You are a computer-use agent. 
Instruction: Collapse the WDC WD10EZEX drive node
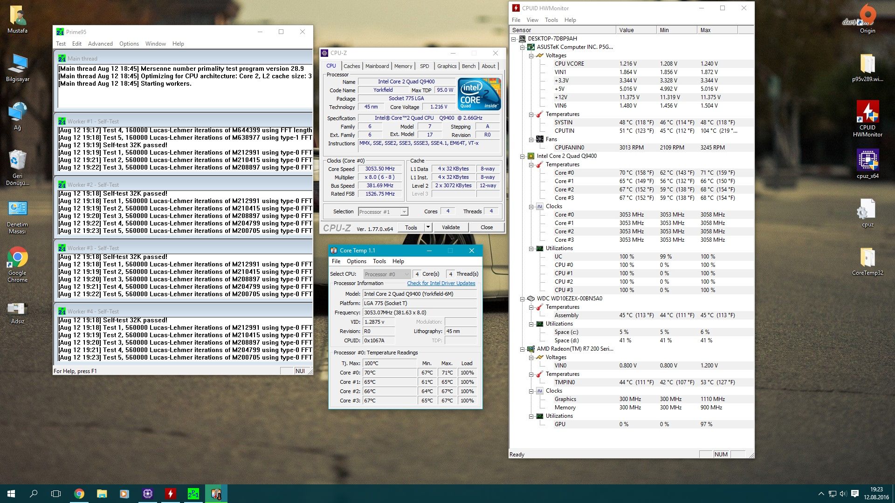click(523, 299)
